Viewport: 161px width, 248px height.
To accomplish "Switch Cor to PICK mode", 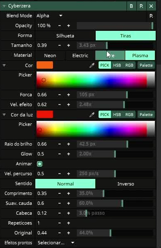I will point(105,65).
